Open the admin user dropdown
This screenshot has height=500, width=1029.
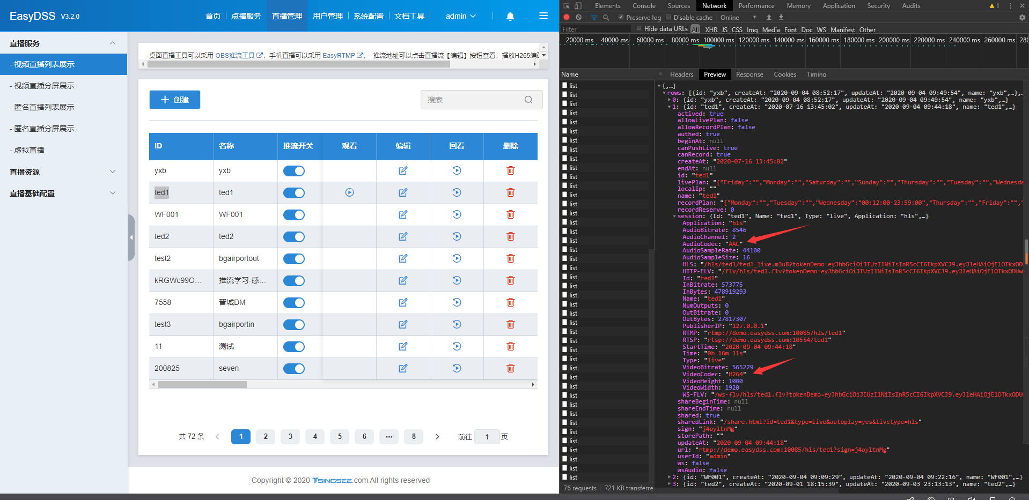point(461,16)
